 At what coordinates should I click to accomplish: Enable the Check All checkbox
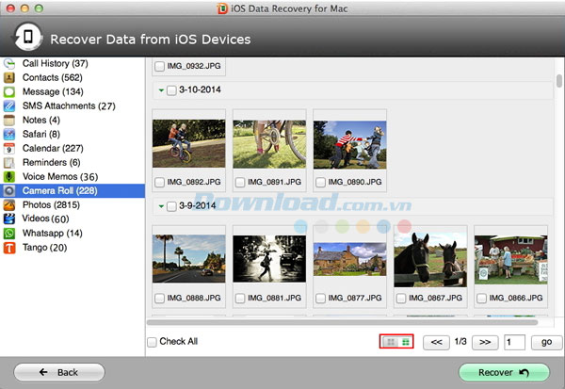(153, 342)
